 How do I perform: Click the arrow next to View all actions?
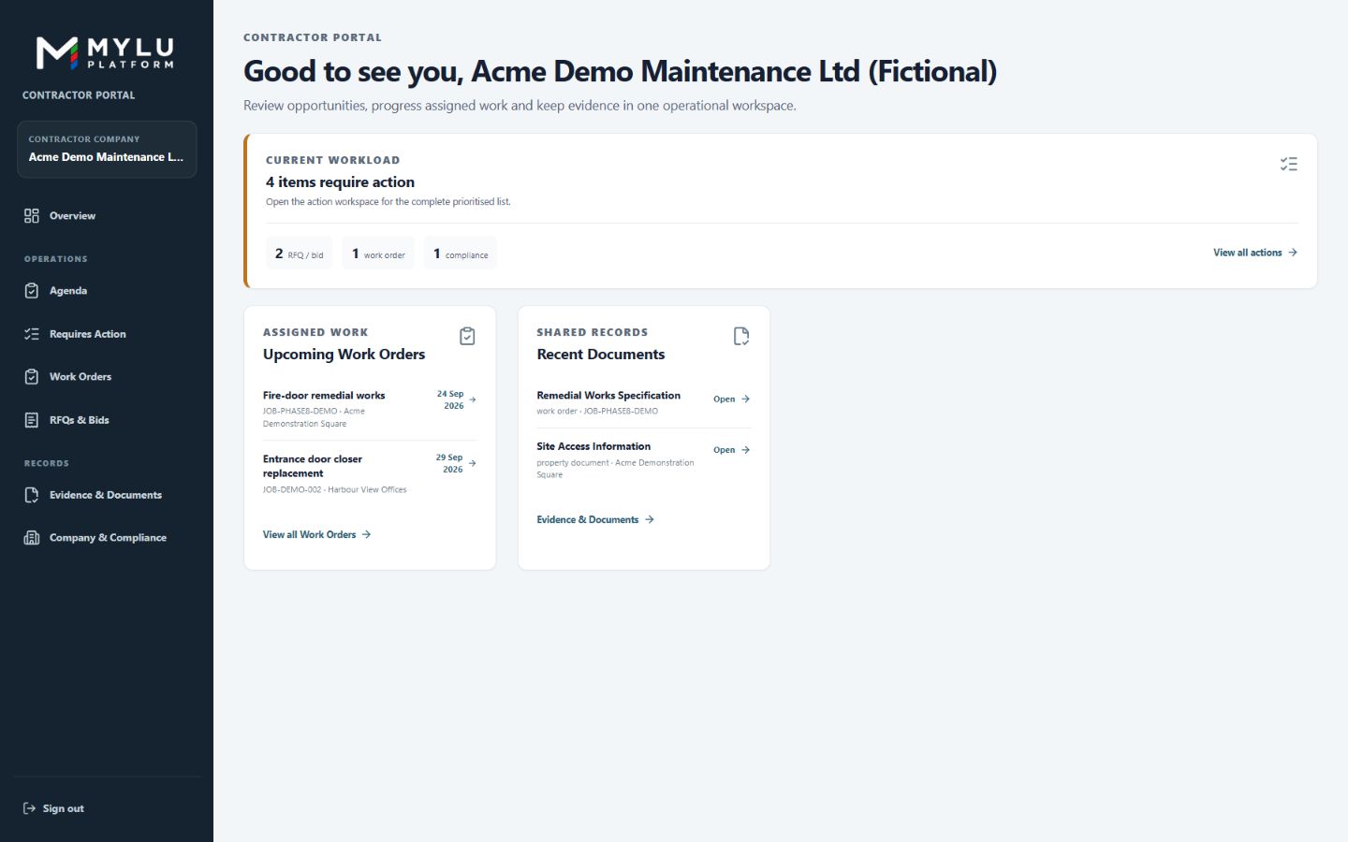pyautogui.click(x=1293, y=253)
